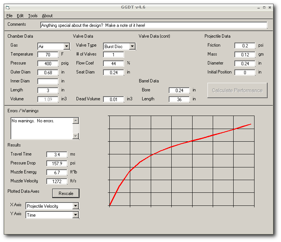281x242 pixels.
Task: Expand the Gas dropdown showing Air
Action: coord(66,47)
